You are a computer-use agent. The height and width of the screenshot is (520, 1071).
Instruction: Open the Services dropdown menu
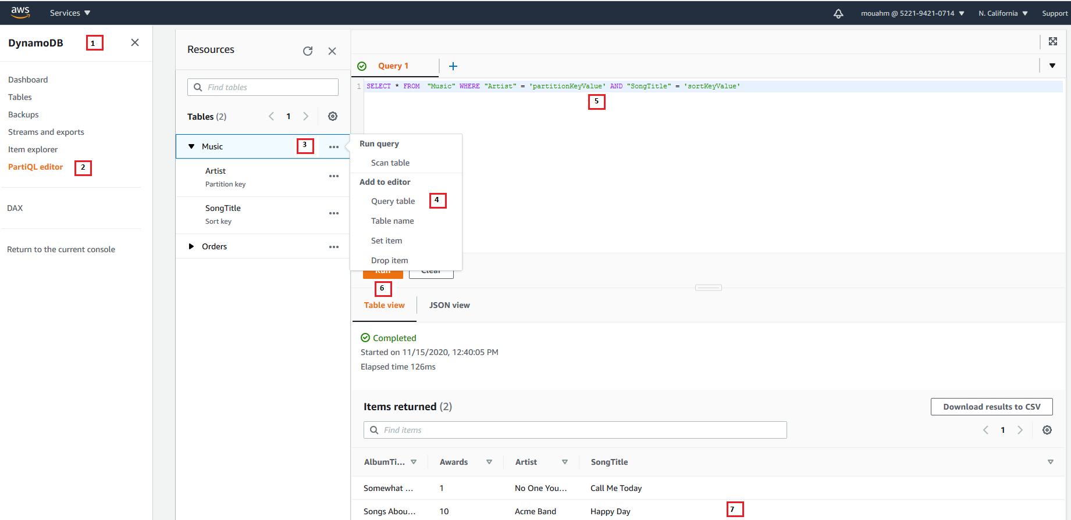(x=70, y=13)
